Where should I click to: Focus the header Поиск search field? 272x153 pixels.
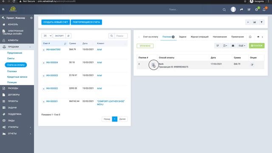coord(173,9)
